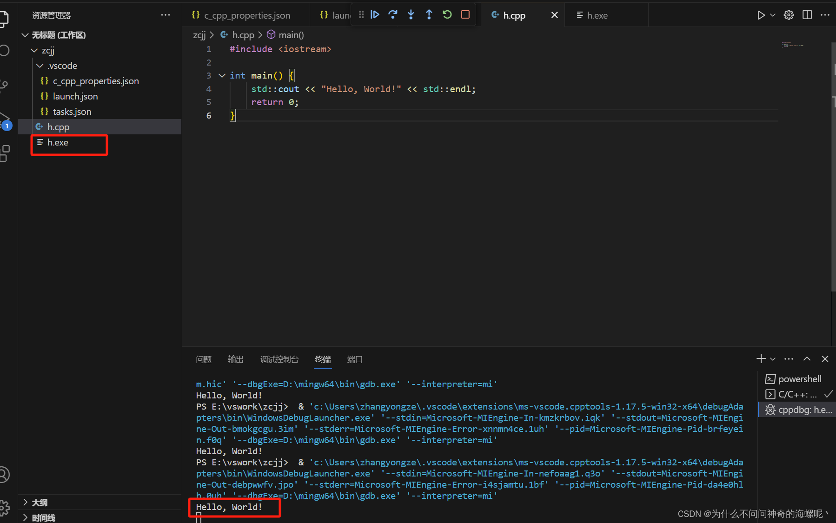Click the h.cpp breadcrumb

238,35
